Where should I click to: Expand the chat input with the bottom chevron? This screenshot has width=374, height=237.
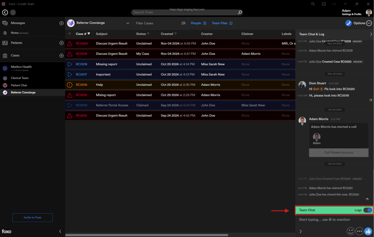coord(301,231)
